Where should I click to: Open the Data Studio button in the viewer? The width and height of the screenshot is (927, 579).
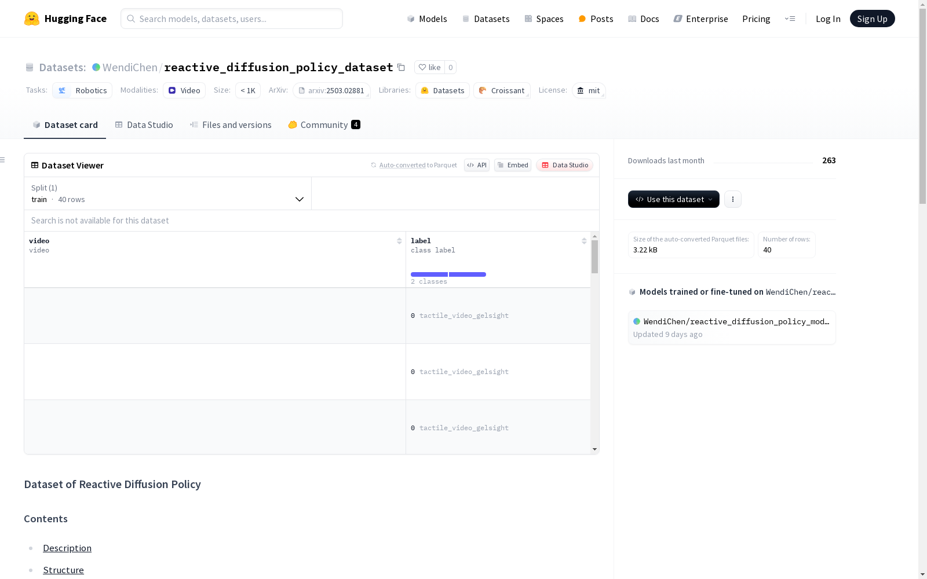tap(564, 165)
